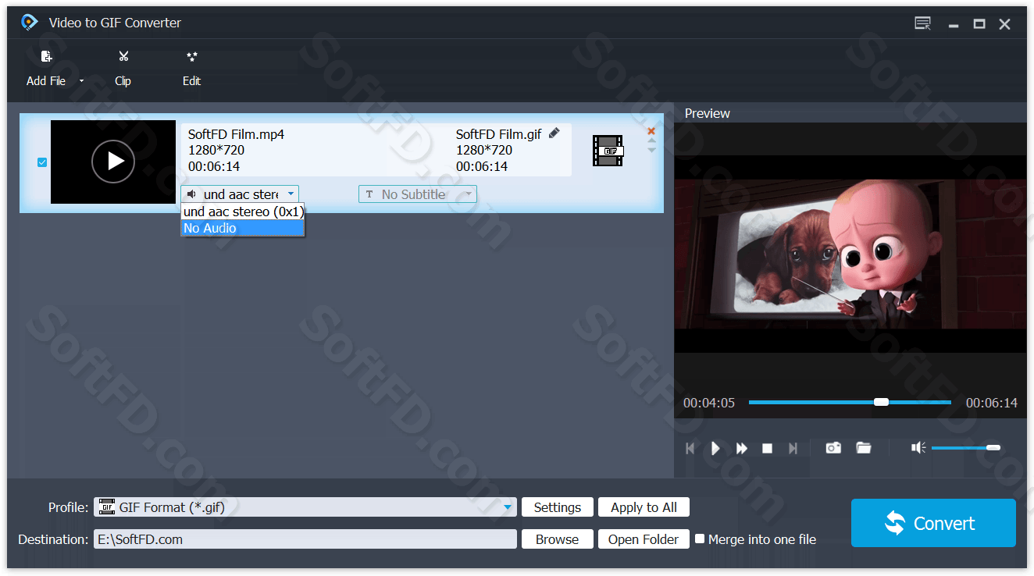Skip to next in preview
This screenshot has height=576, width=1034.
point(793,448)
